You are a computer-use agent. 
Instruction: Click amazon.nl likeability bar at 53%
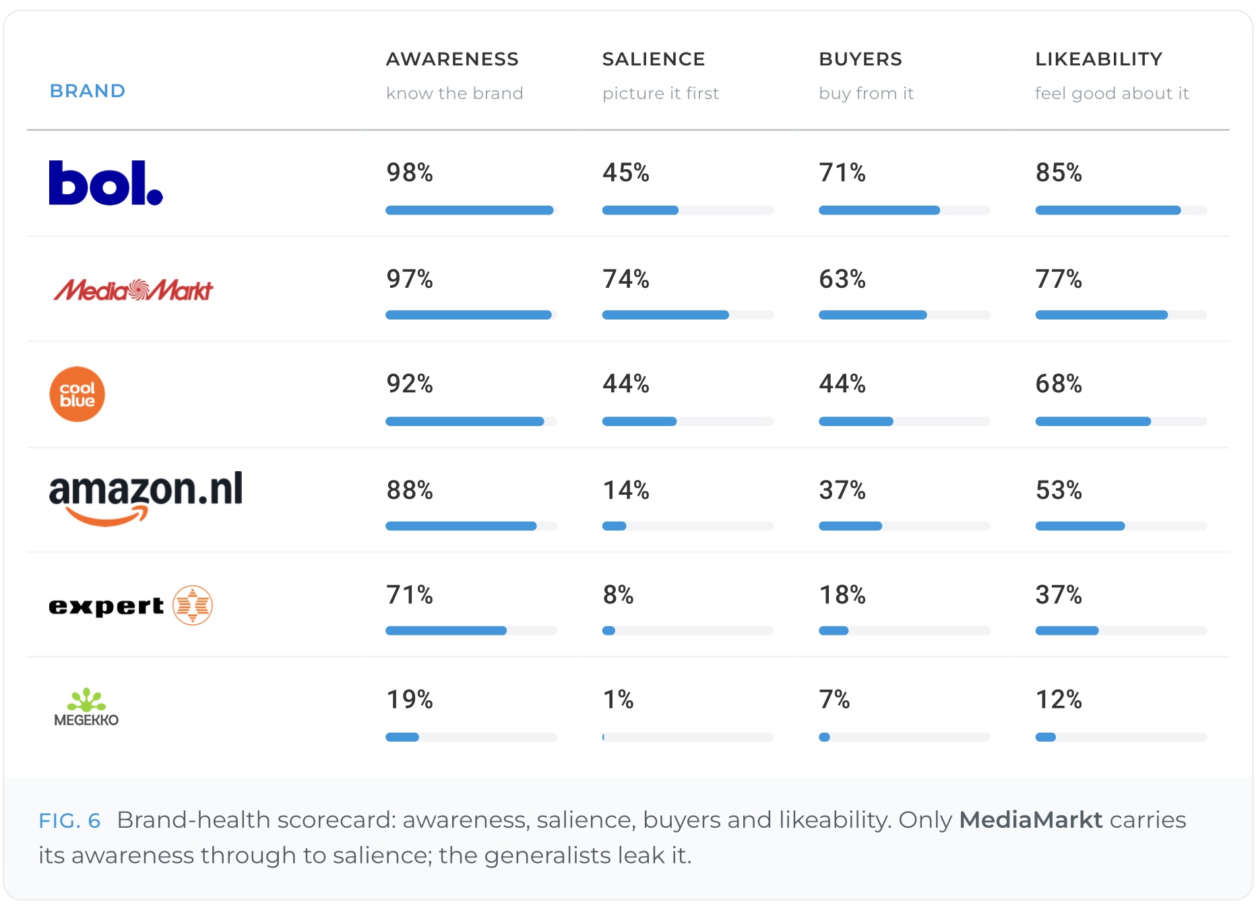tap(1121, 526)
